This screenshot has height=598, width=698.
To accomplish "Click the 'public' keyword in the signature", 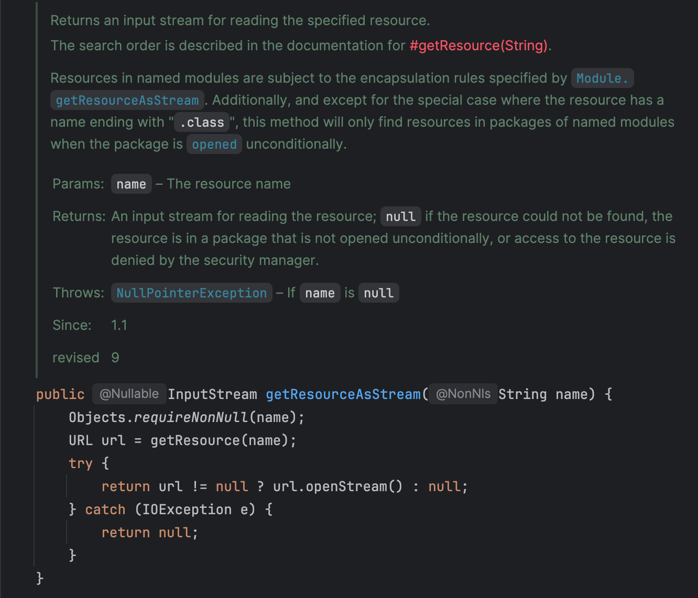I will [x=60, y=394].
